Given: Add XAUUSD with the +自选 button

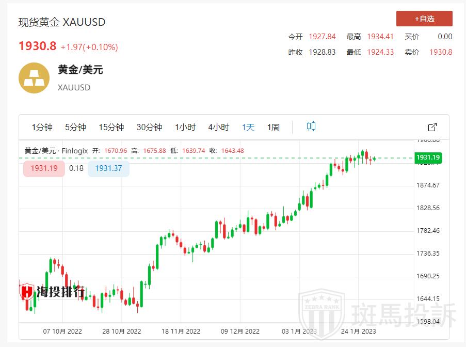Looking at the screenshot, I should coord(424,19).
